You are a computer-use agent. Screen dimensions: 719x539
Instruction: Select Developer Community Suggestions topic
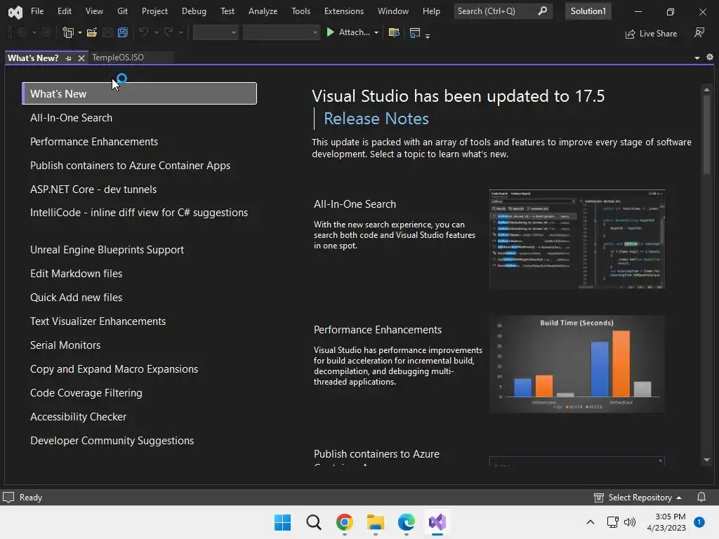(112, 441)
